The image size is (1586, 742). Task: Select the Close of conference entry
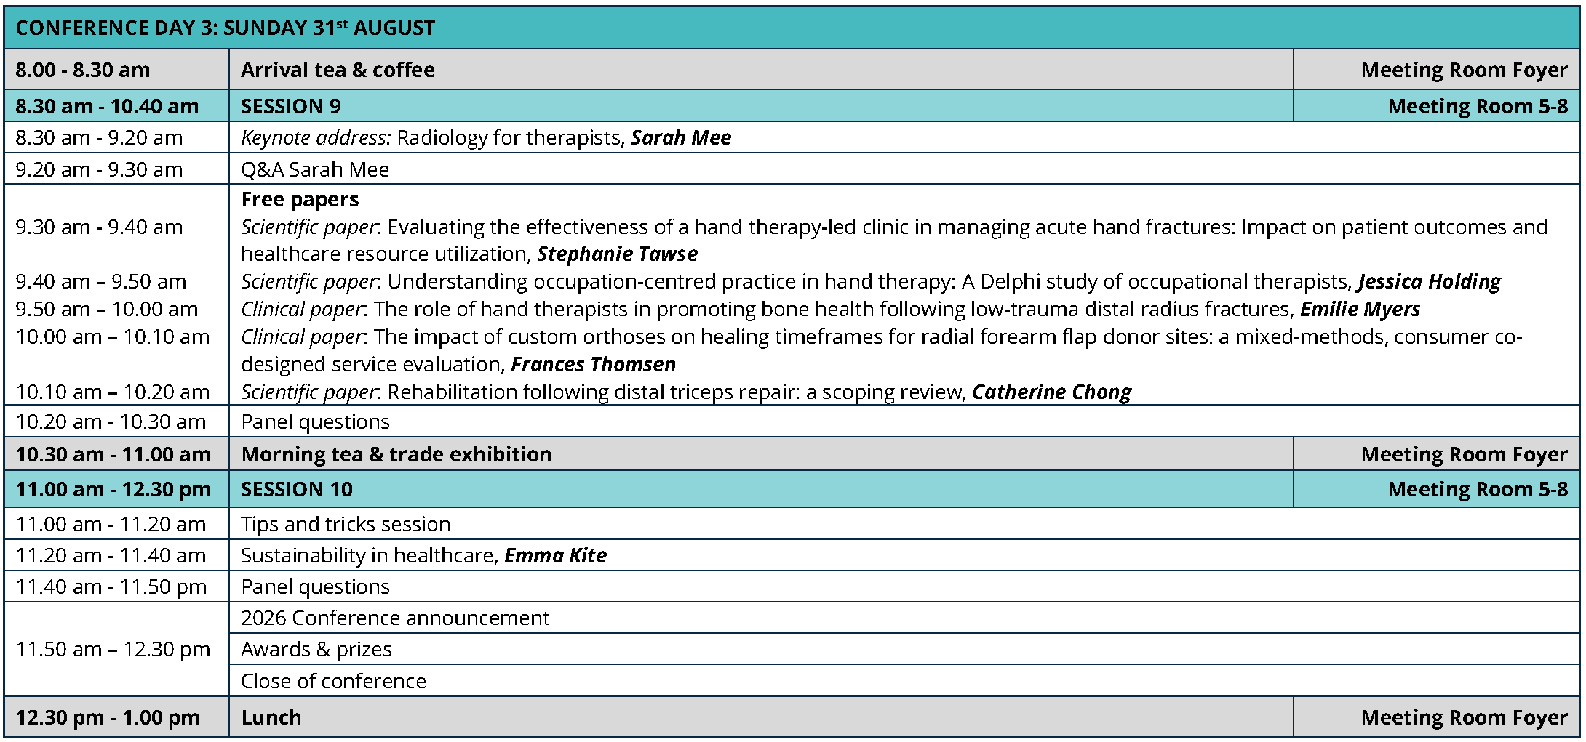pyautogui.click(x=333, y=681)
